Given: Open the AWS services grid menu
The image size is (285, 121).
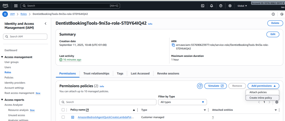Looking at the screenshot, I should click(16, 6).
